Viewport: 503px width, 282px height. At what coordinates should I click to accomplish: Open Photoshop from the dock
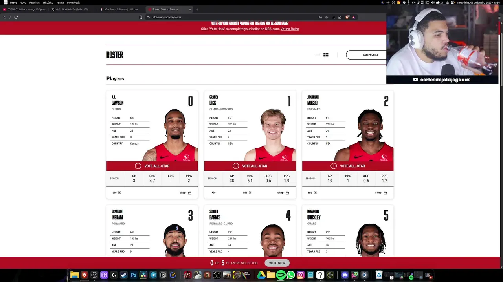point(134,275)
